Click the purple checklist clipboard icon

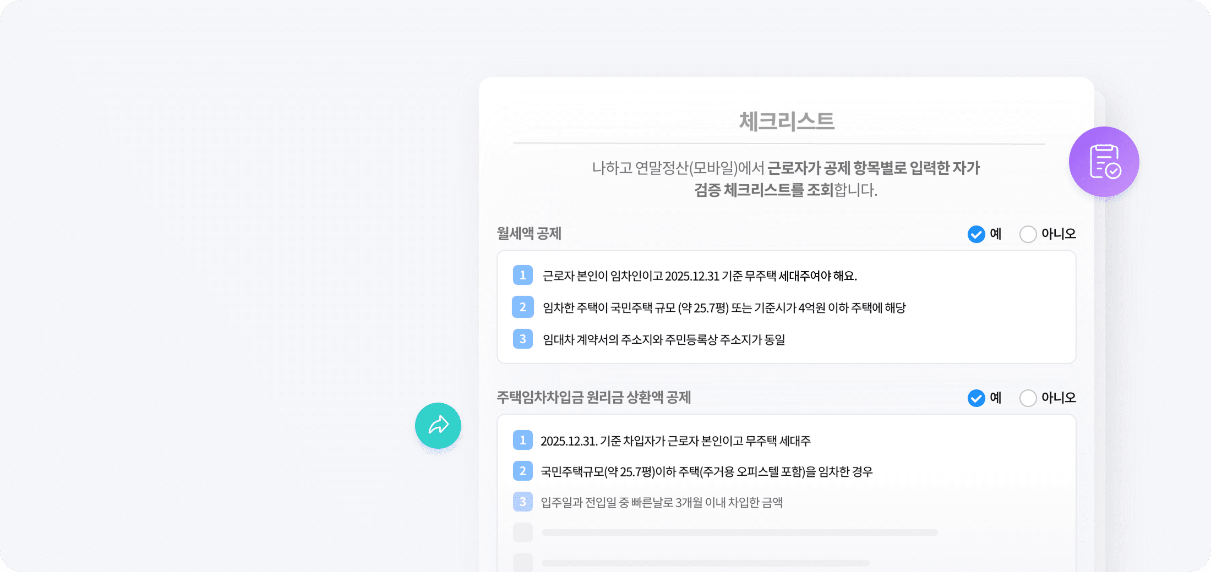coord(1104,162)
